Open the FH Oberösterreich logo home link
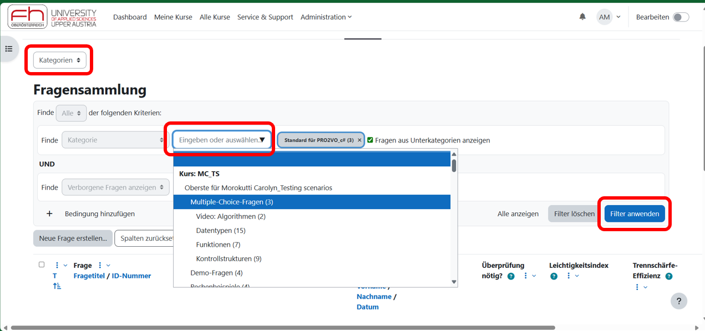This screenshot has width=705, height=331. coord(52,17)
